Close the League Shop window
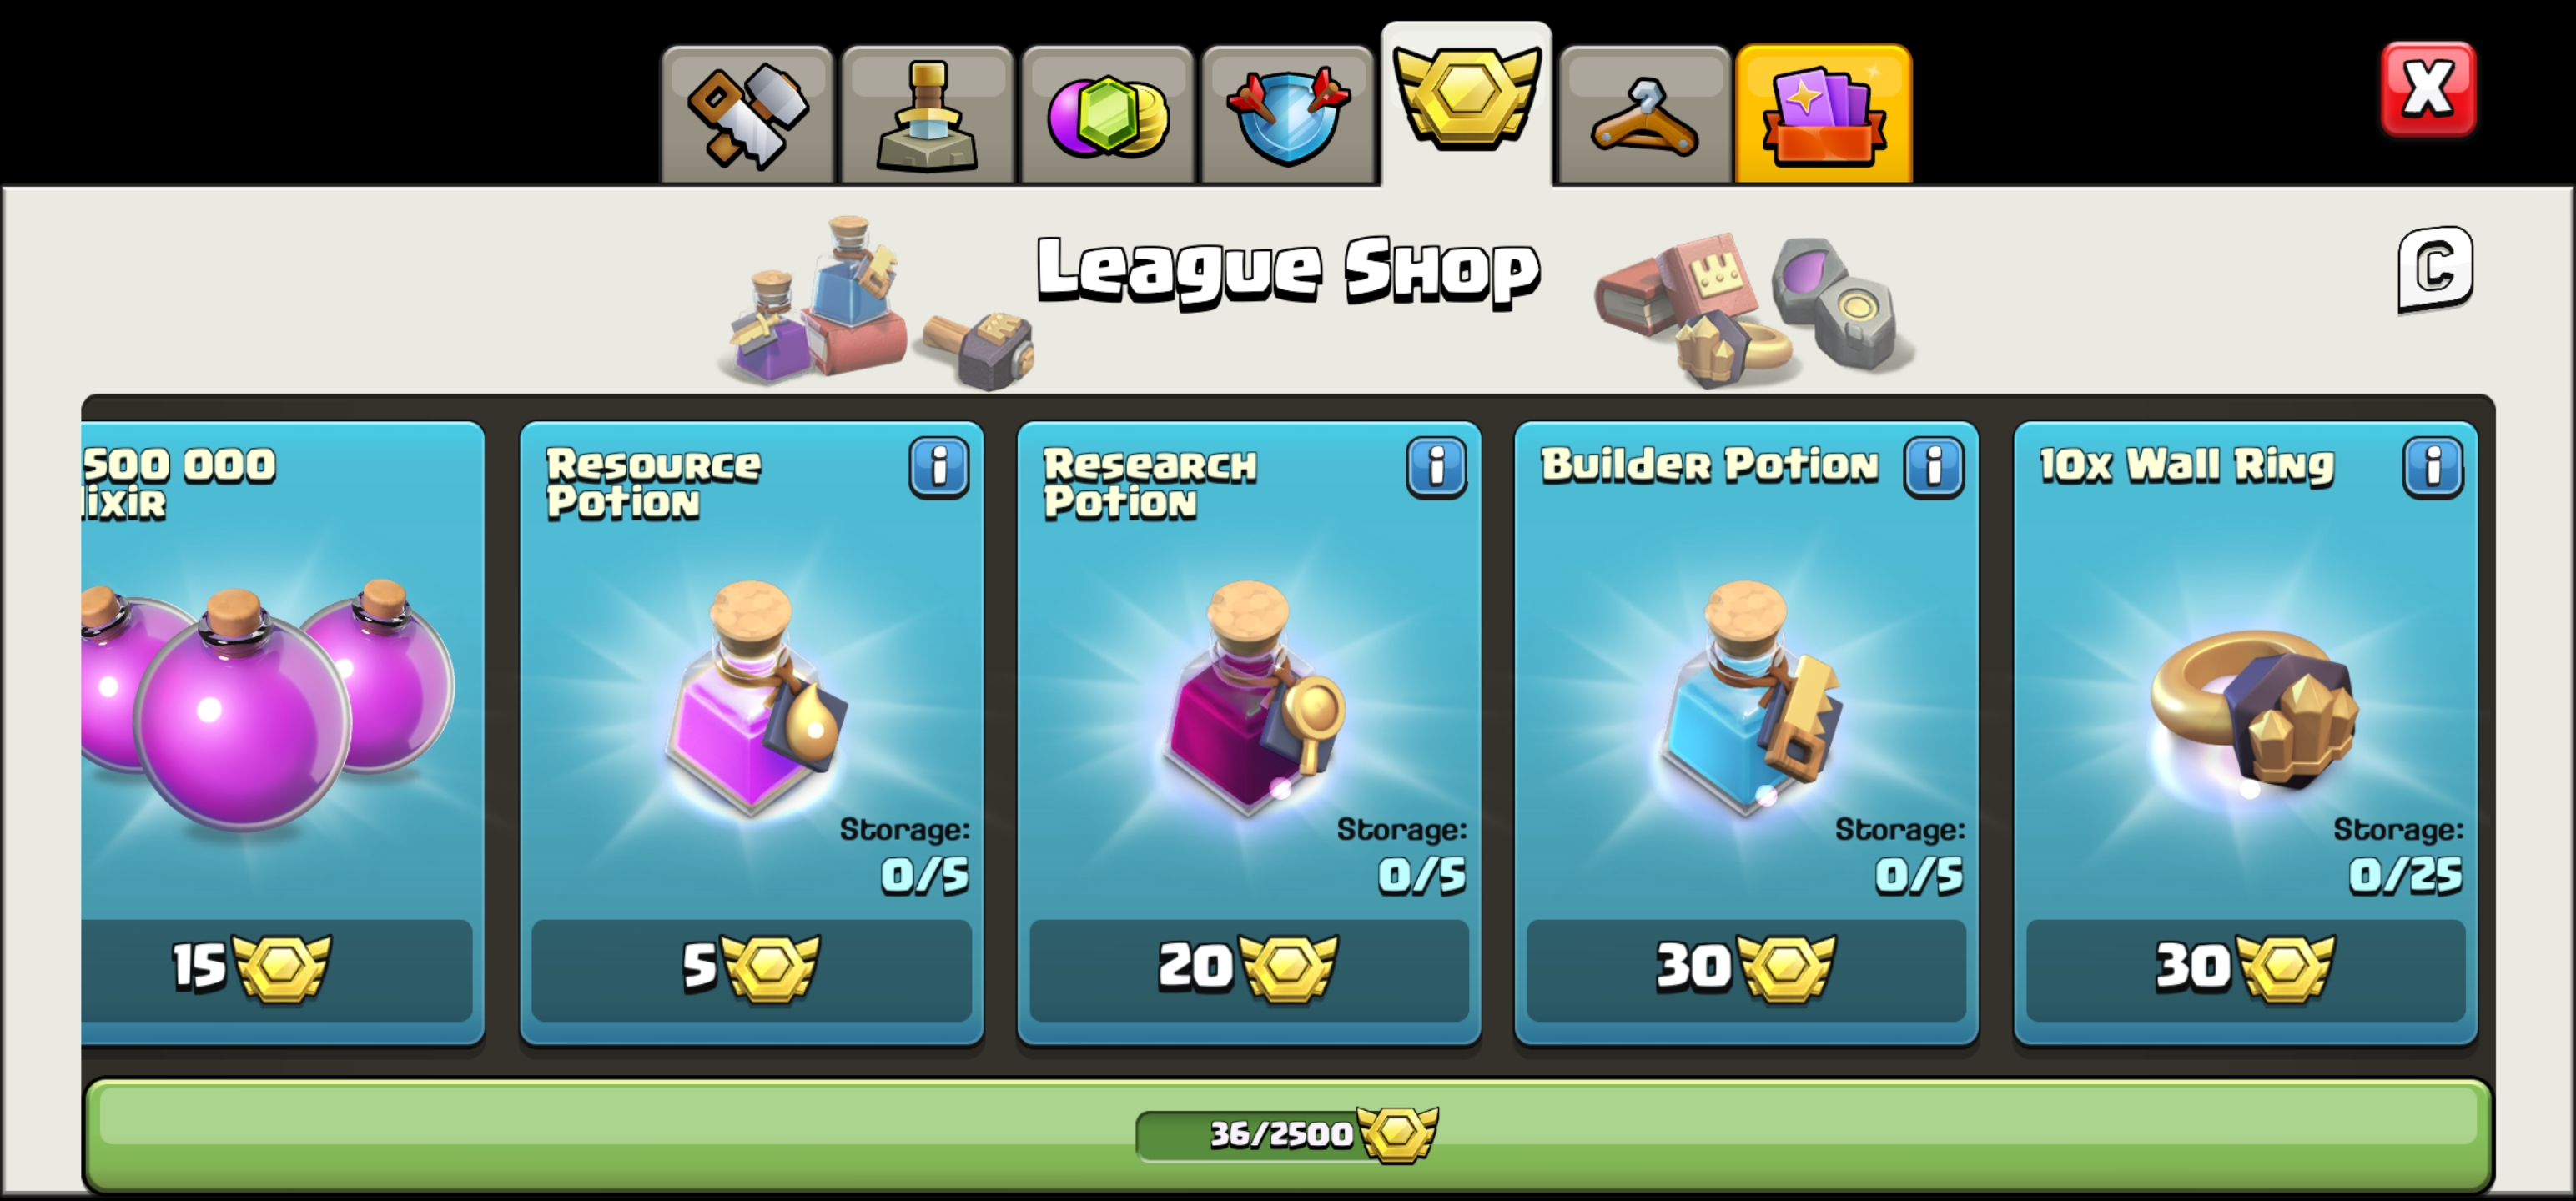Screen dimensions: 2576x1201 coord(2428,89)
